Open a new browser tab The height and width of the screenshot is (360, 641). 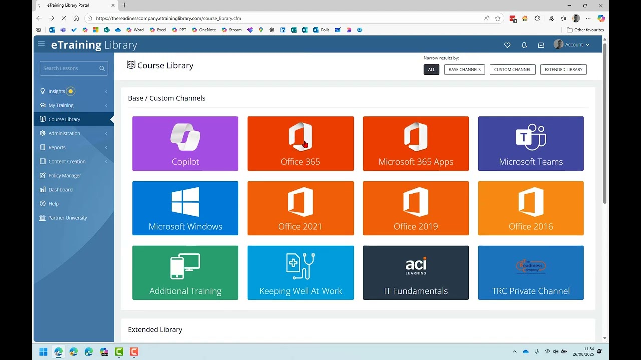tap(124, 5)
